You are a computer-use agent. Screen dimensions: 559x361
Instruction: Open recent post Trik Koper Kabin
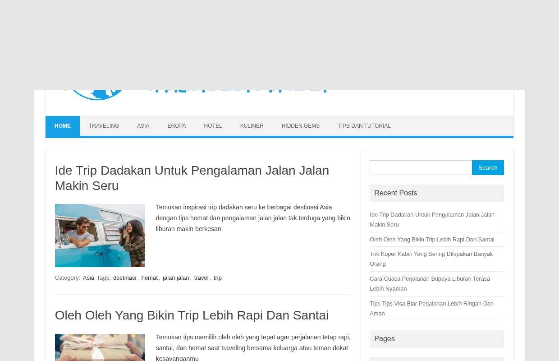coord(431,259)
